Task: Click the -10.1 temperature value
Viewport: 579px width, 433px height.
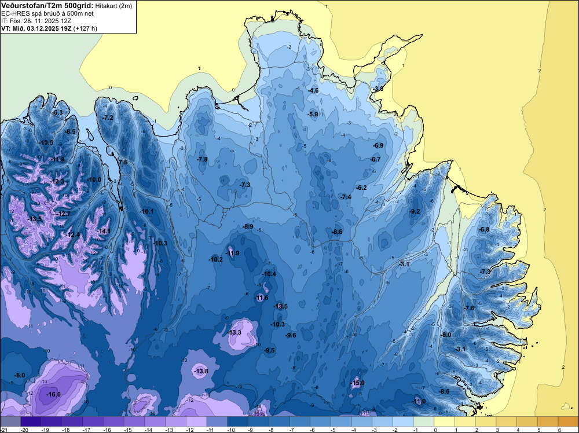Action: 147,211
